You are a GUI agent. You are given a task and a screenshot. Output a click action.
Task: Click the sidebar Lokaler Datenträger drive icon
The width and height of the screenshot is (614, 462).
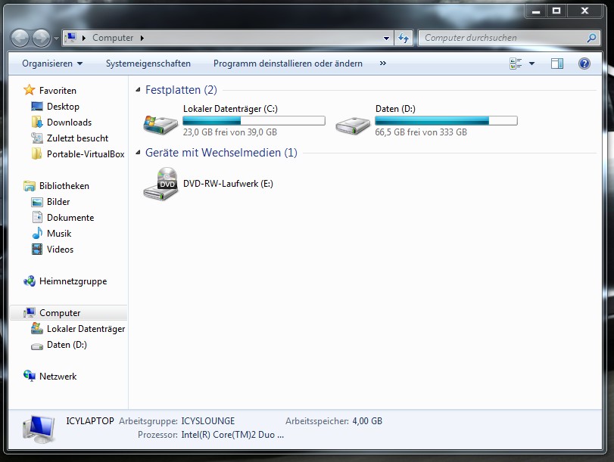coord(37,329)
